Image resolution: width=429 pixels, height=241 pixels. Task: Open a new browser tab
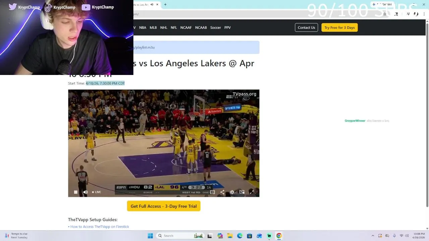click(165, 5)
